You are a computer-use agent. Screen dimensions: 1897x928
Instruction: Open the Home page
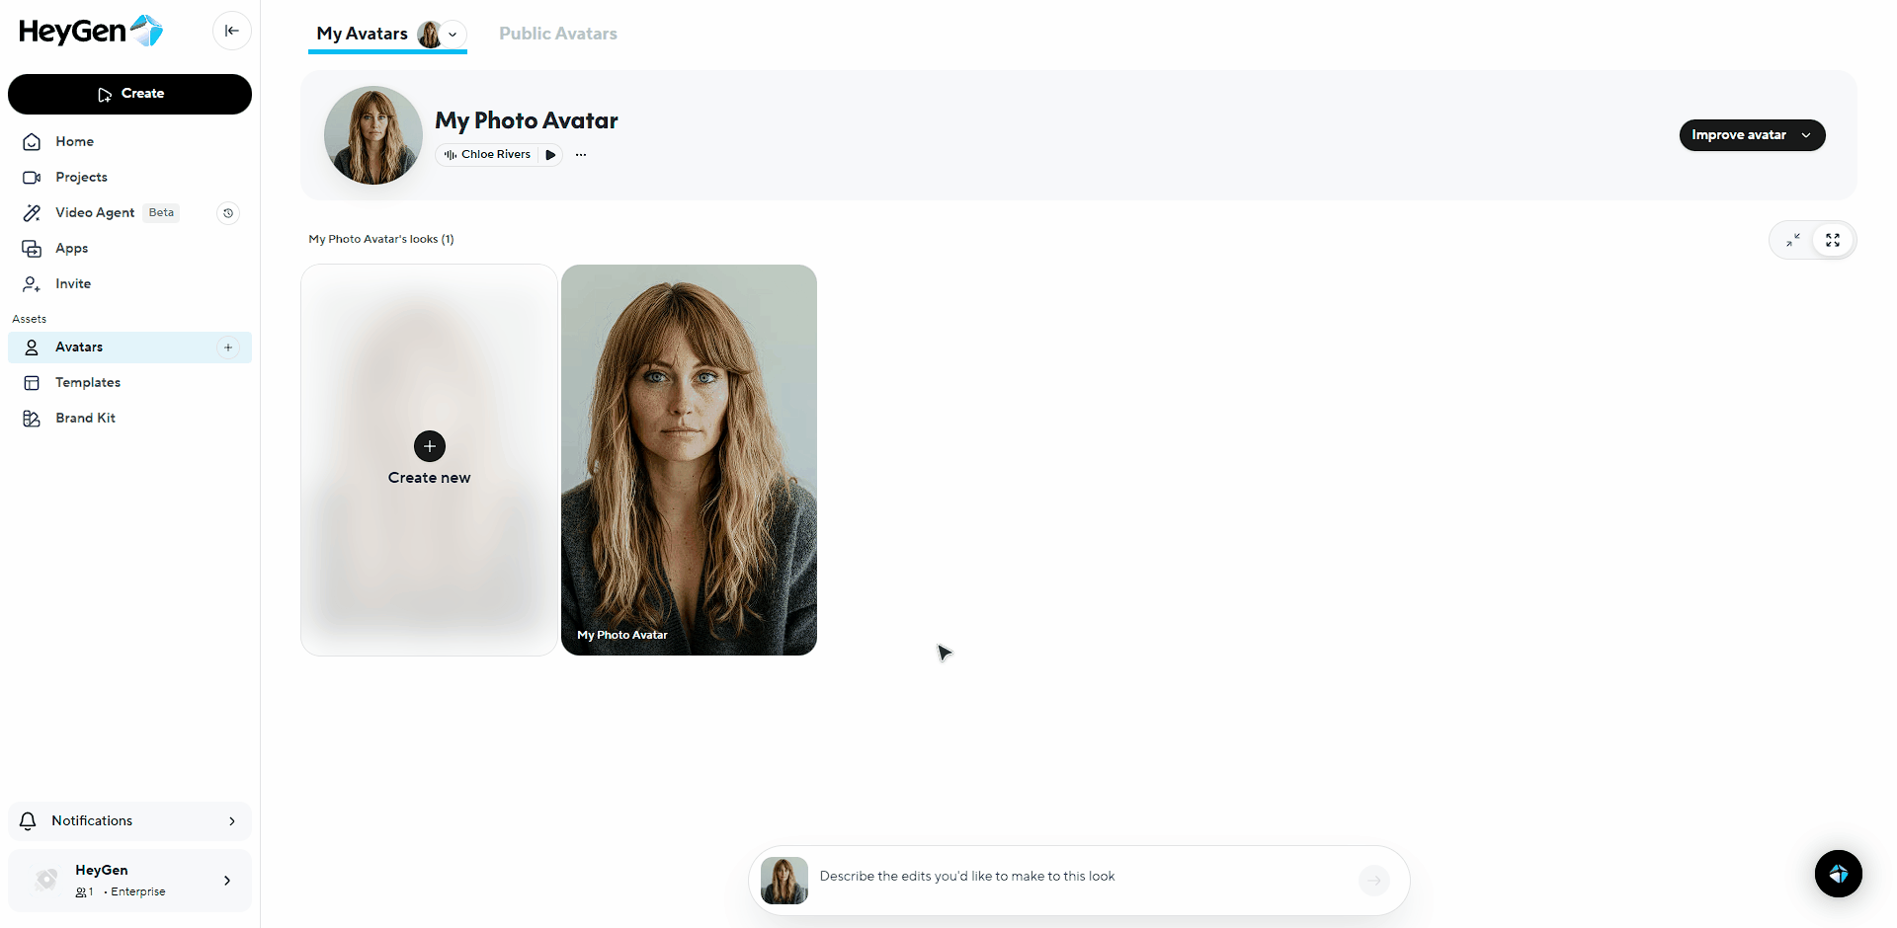click(74, 142)
